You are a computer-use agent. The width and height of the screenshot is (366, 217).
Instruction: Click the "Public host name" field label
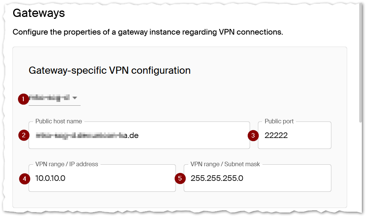[x=59, y=121]
